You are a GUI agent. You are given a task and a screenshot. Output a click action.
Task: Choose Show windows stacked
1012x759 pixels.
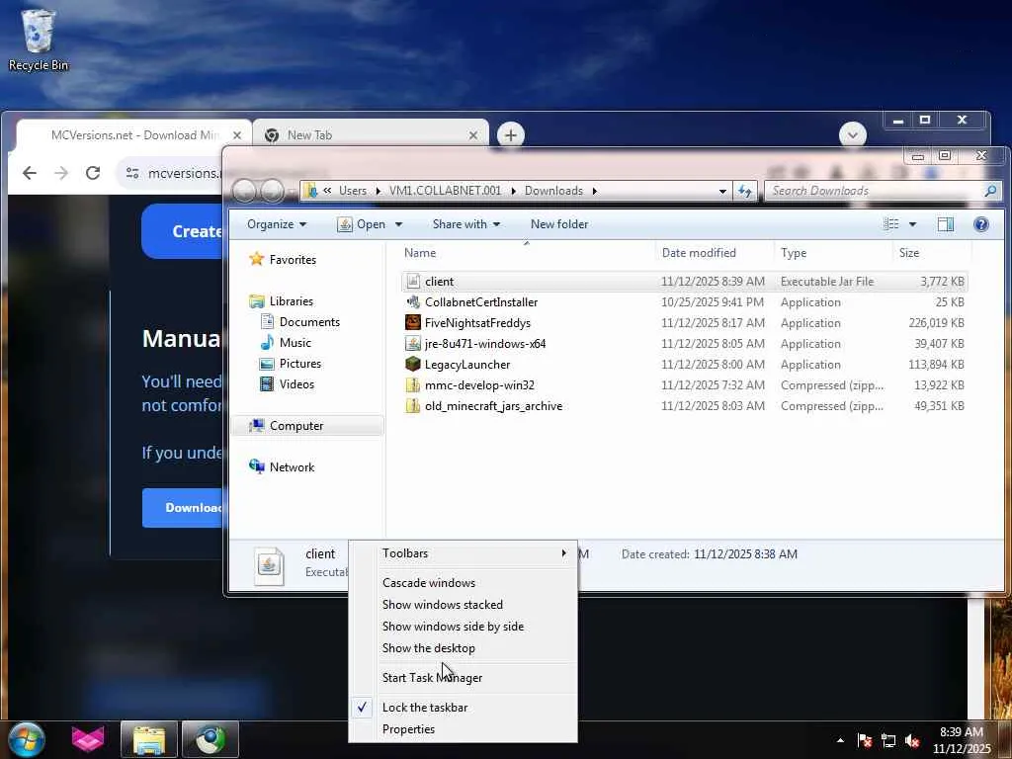463,605
